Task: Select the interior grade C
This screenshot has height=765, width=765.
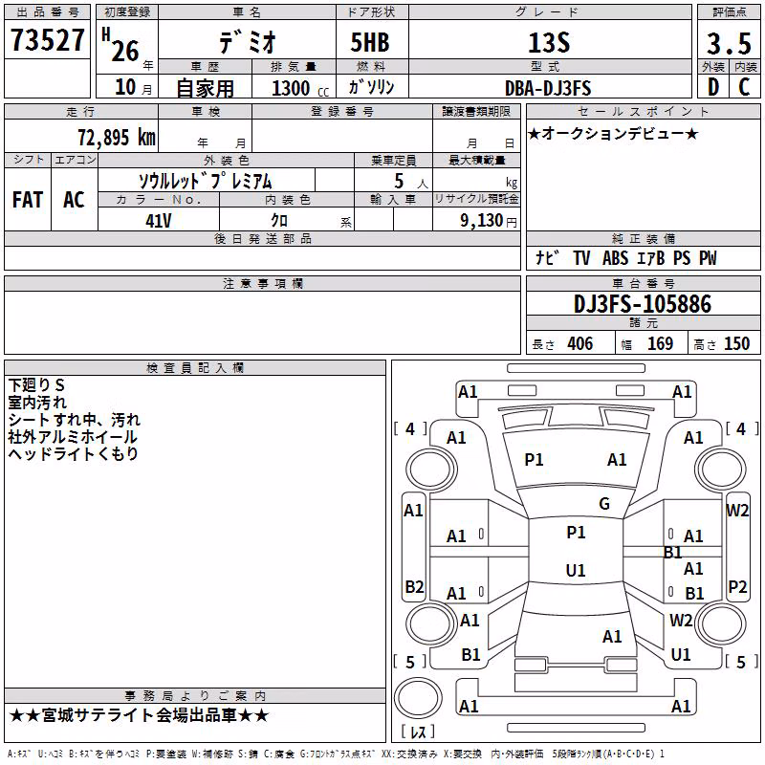Action: [745, 87]
